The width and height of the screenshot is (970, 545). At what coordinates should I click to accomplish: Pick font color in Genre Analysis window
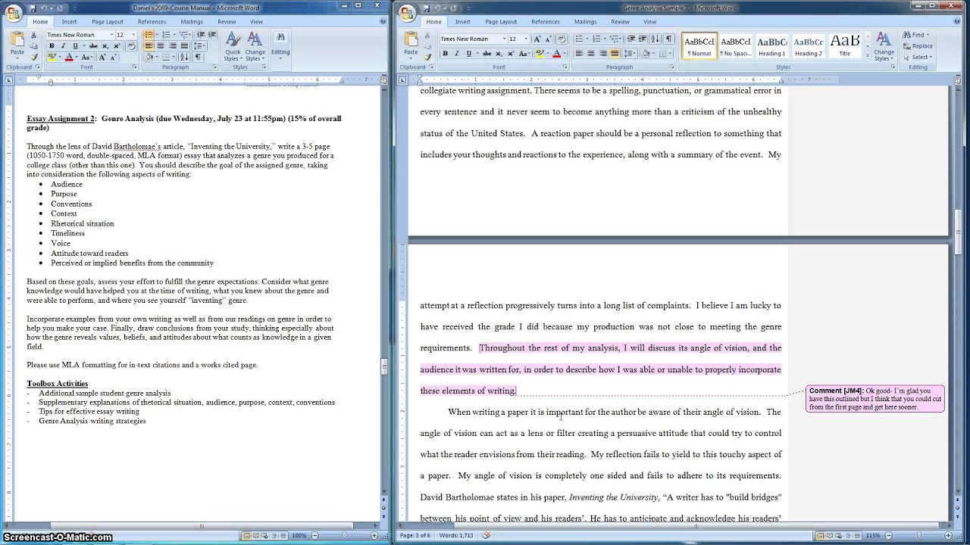[x=556, y=54]
